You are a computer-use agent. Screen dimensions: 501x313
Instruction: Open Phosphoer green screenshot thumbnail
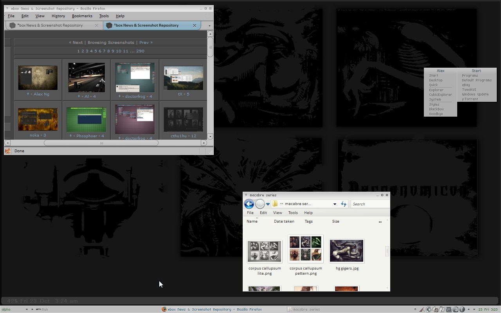[x=87, y=120]
